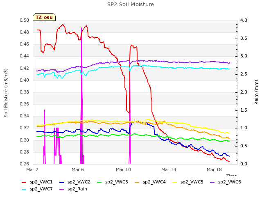Image resolution: width=262 pixels, height=197 pixels.
Task: Click the green sp2_VWC3 legend swatch
Action: tap(99, 183)
